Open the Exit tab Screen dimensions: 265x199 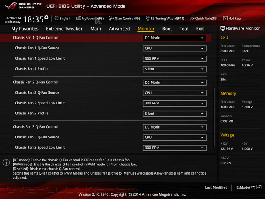click(x=200, y=29)
